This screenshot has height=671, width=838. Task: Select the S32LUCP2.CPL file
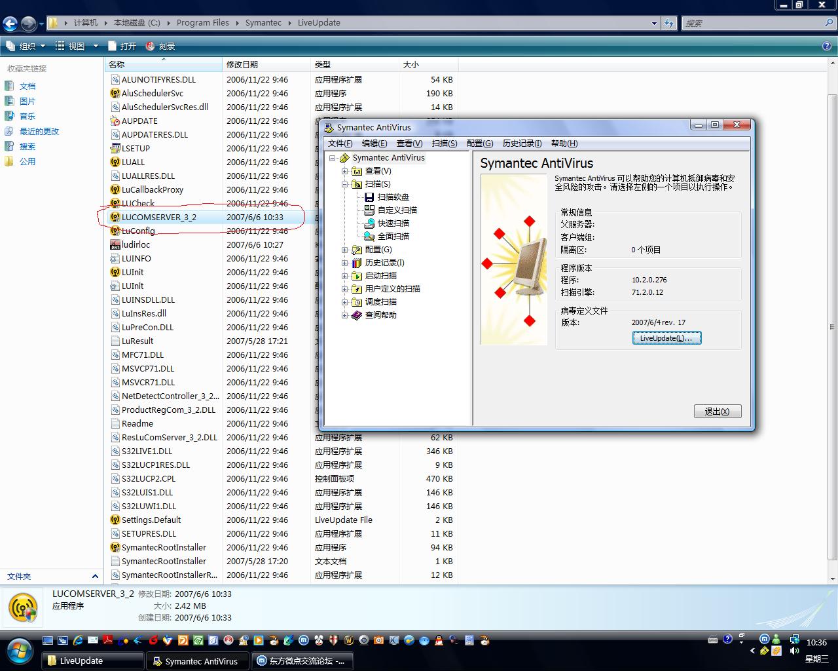(x=149, y=478)
